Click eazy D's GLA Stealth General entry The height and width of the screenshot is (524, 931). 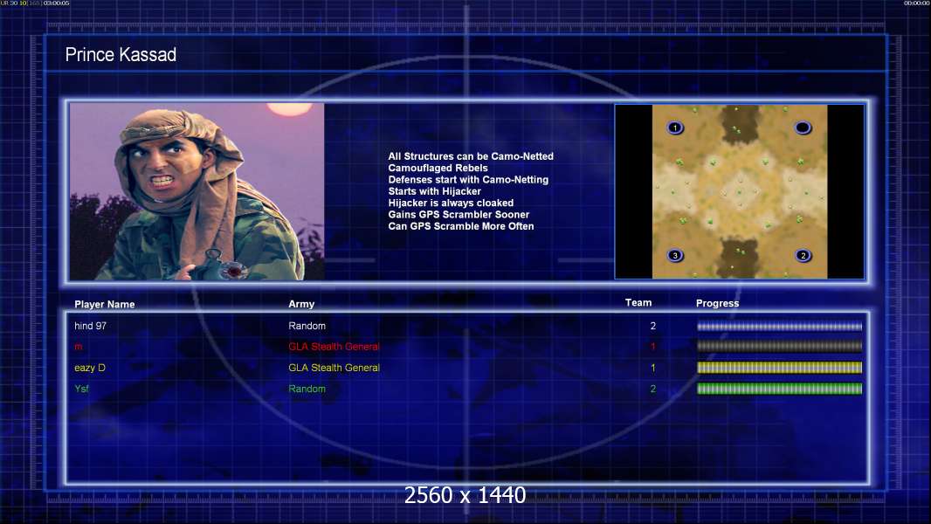pos(334,368)
